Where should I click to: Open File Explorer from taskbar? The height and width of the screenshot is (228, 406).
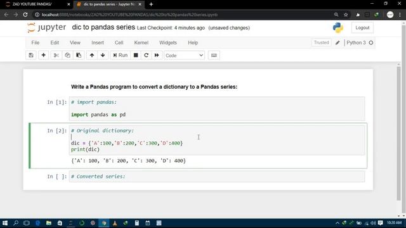pyautogui.click(x=48, y=223)
